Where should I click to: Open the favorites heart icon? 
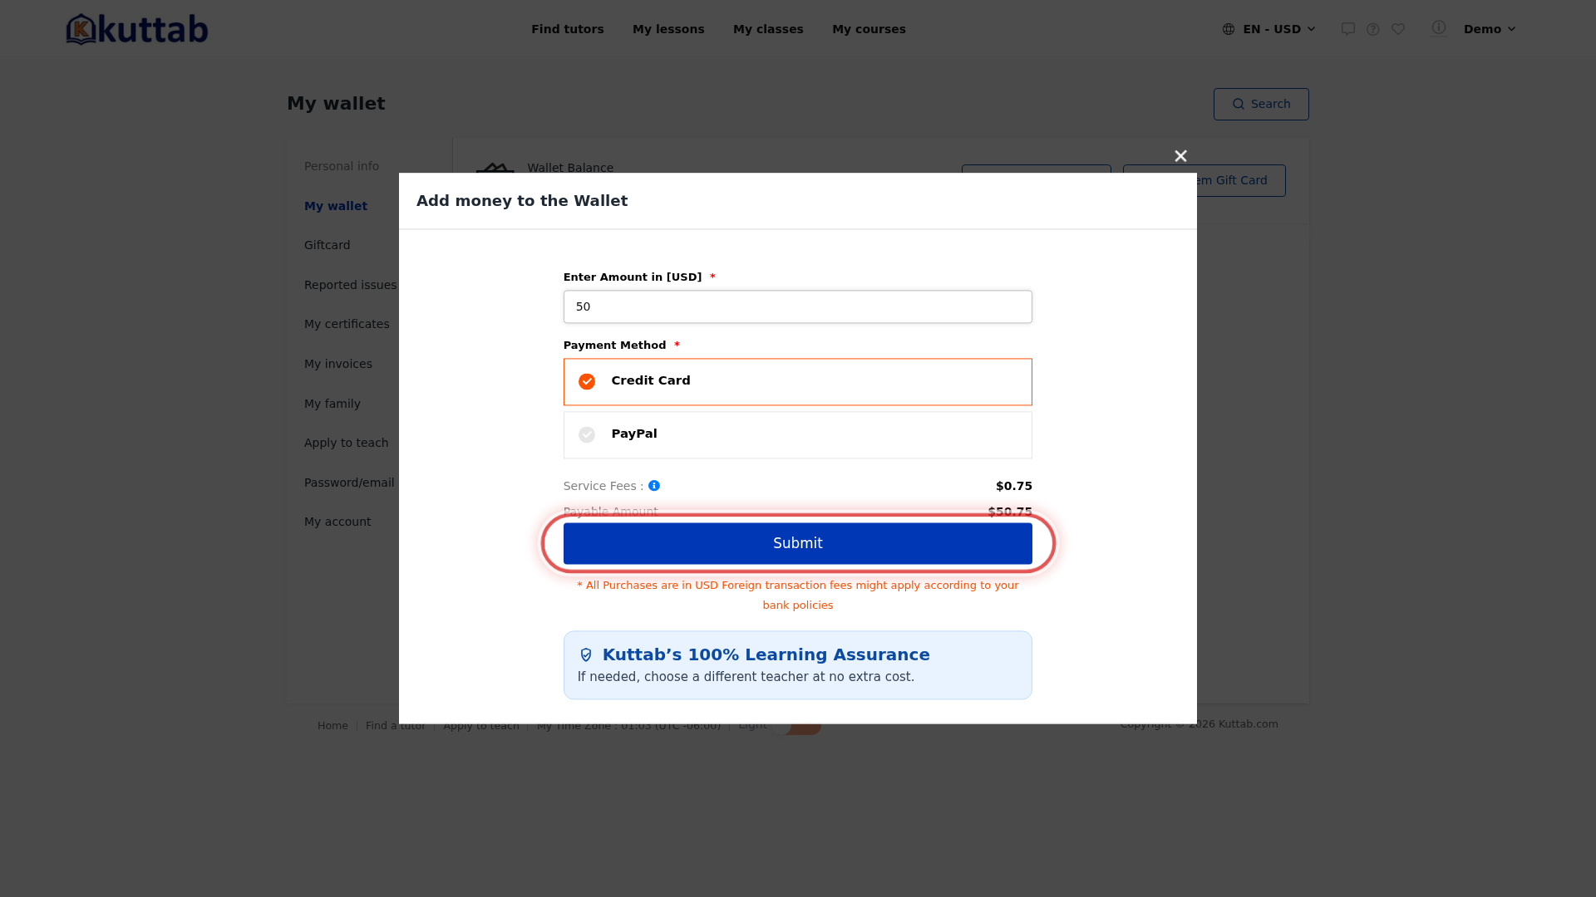pos(1398,29)
